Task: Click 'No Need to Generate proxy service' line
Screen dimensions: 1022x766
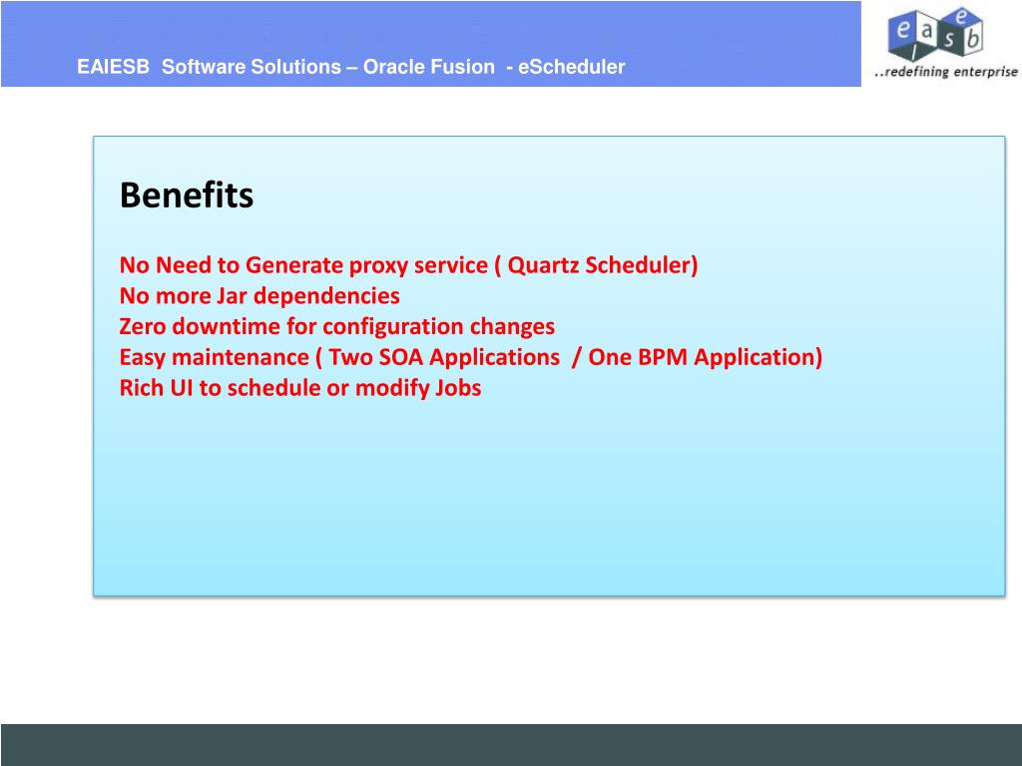Action: (x=408, y=265)
